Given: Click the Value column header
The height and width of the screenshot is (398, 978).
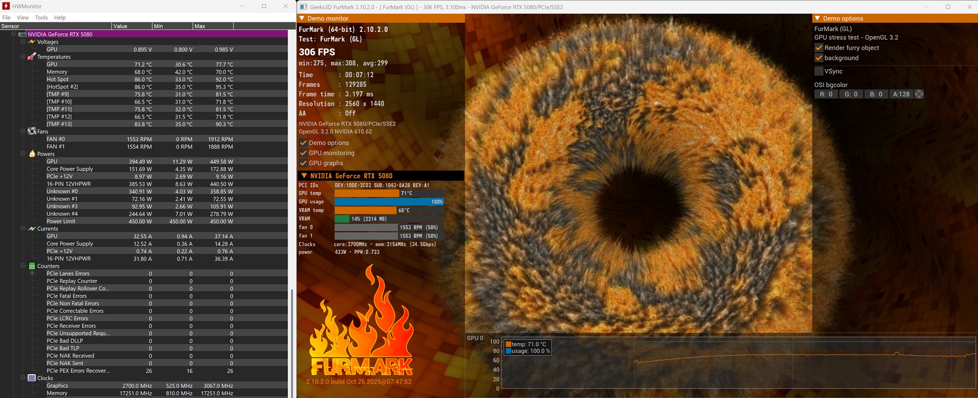Looking at the screenshot, I should coord(132,26).
